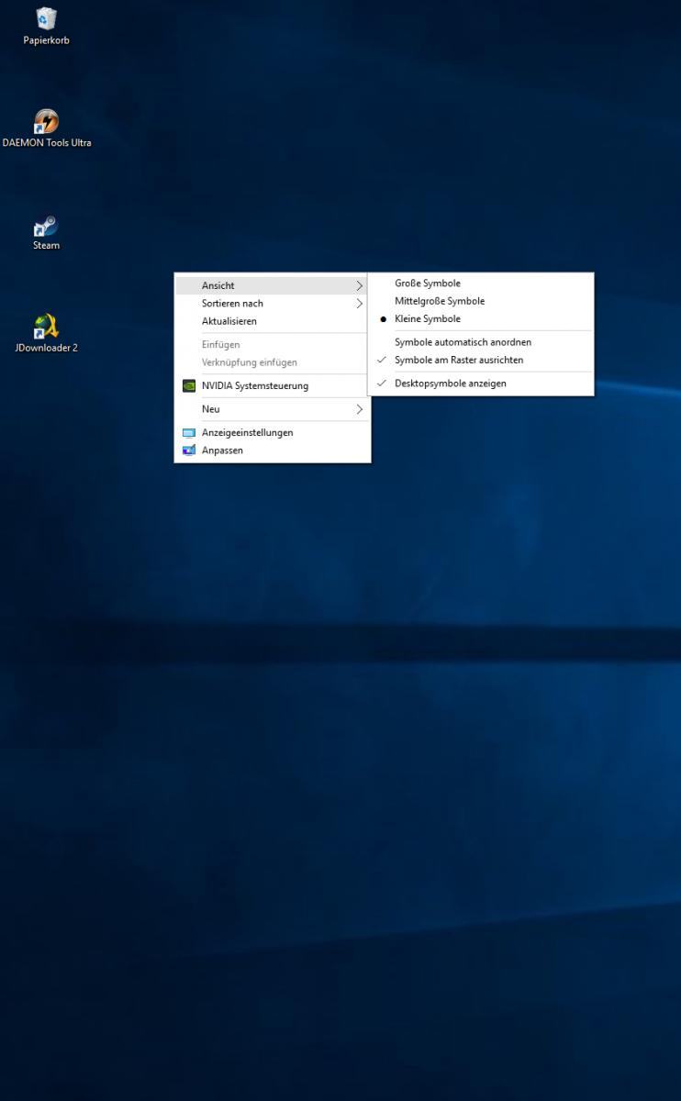The width and height of the screenshot is (681, 1101).
Task: Click the NVIDIA logo icon in context menu
Action: tap(189, 386)
